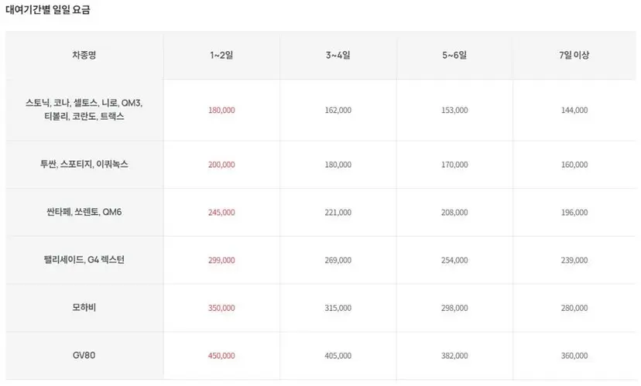Click the GV80 row label
Image resolution: width=641 pixels, height=386 pixels.
pyautogui.click(x=84, y=355)
